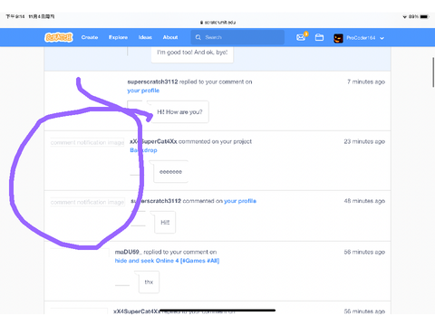Click the '7 minutes ago' timestamp
Image resolution: width=435 pixels, height=326 pixels.
coord(366,81)
